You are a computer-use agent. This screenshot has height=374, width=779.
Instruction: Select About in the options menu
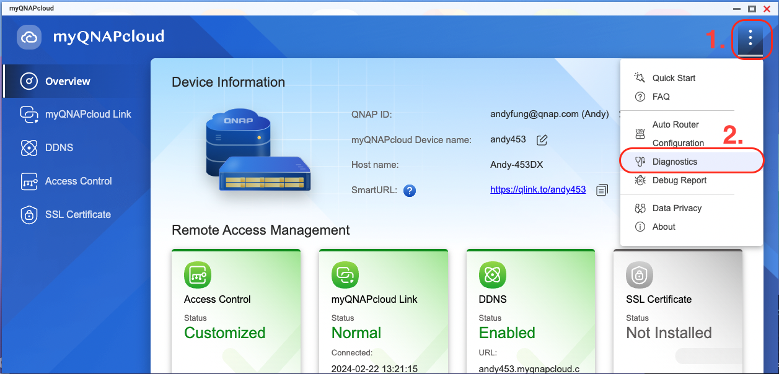pyautogui.click(x=664, y=227)
